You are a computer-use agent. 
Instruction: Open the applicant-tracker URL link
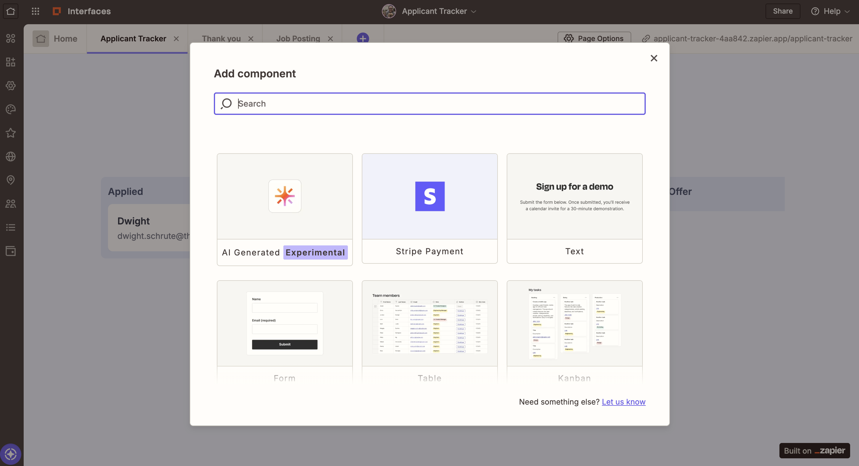[x=753, y=39]
